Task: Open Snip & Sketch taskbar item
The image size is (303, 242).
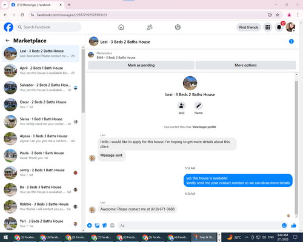Action: tap(204, 237)
